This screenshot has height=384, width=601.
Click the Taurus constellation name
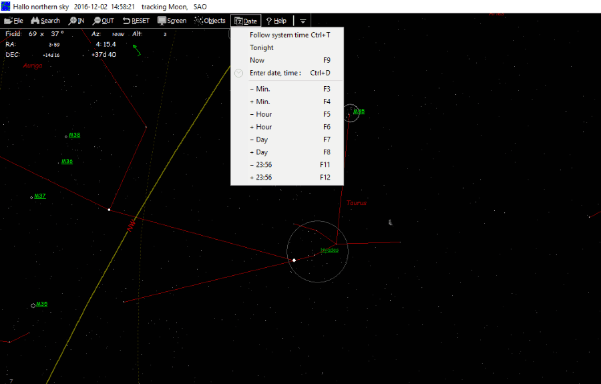pyautogui.click(x=357, y=203)
